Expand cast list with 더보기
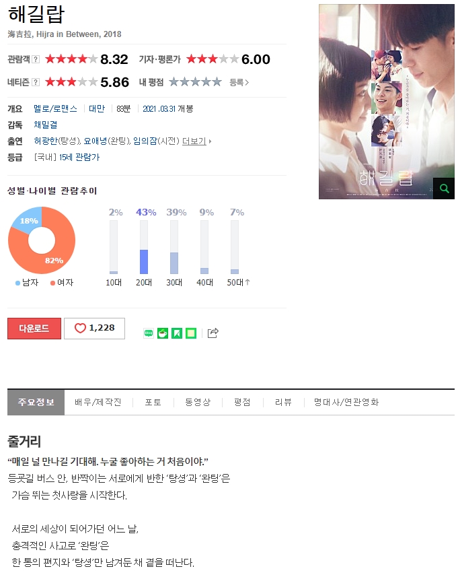The height and width of the screenshot is (577, 458). tap(196, 141)
